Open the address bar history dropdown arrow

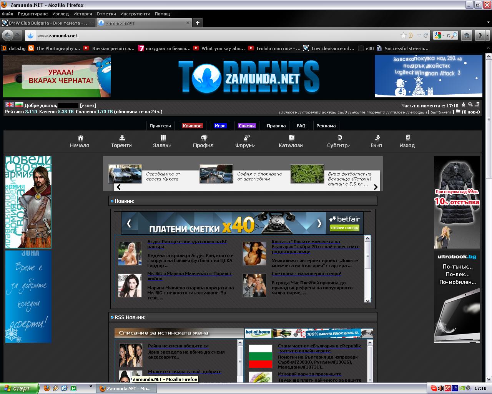click(419, 35)
